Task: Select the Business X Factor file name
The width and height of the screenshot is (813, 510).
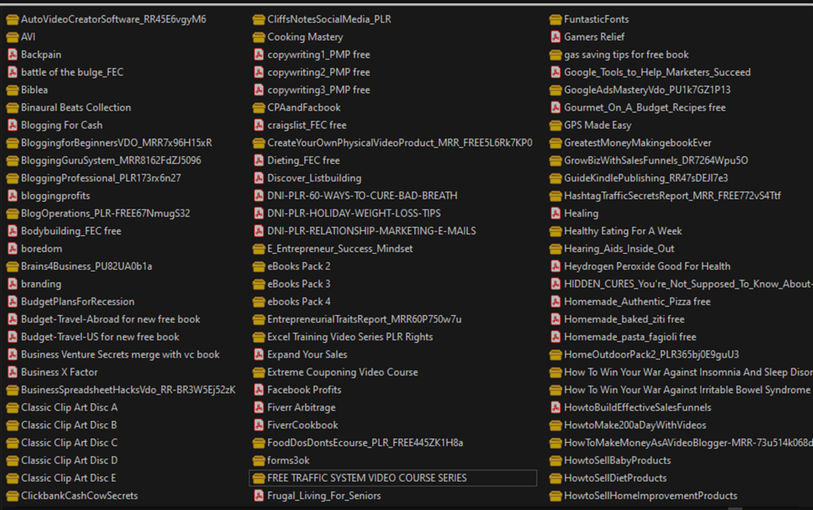Action: click(59, 372)
